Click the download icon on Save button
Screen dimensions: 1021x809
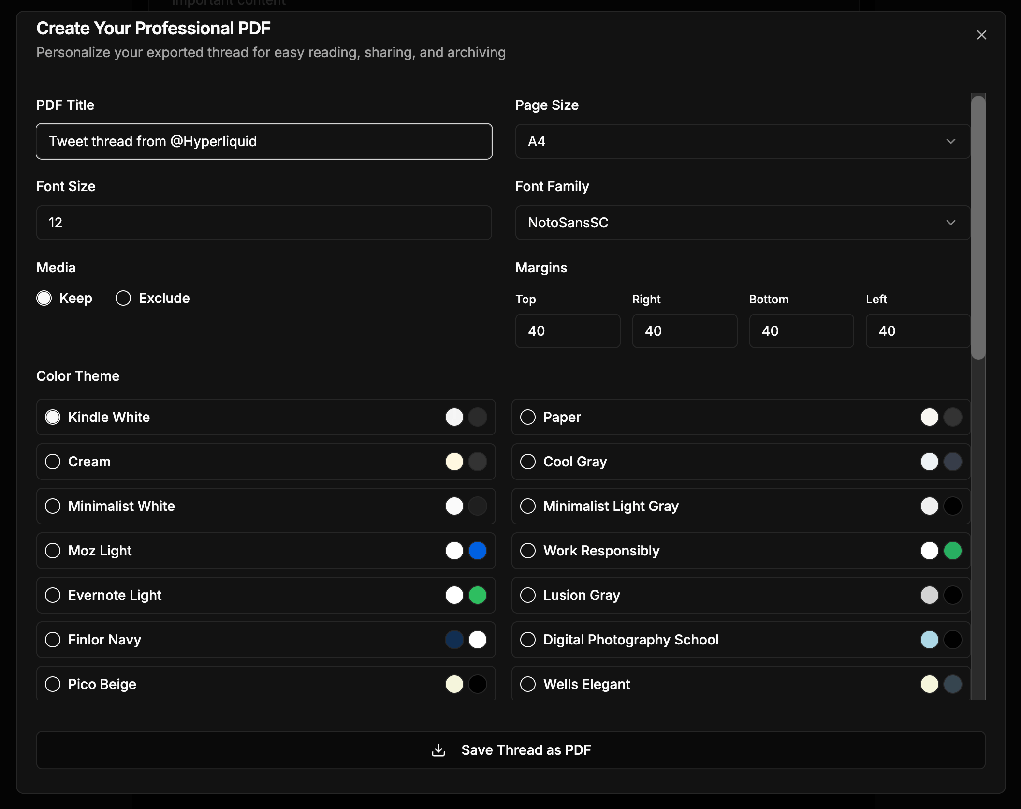coord(438,750)
